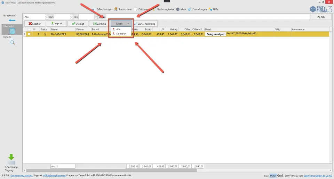Click the file name Re-147_2025-Beispiel.pdf
This screenshot has width=334, height=179.
click(x=241, y=33)
